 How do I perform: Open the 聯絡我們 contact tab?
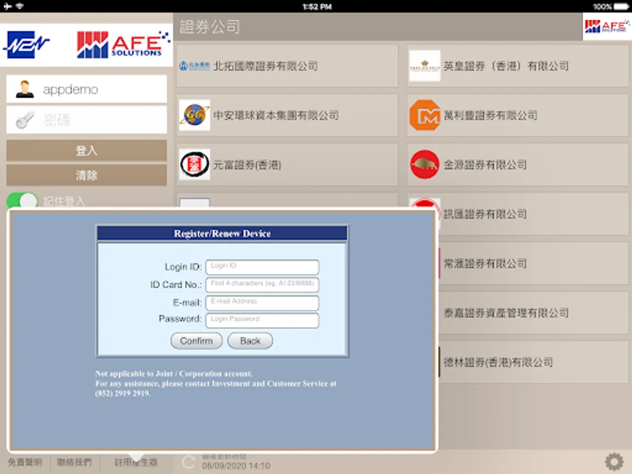click(74, 462)
